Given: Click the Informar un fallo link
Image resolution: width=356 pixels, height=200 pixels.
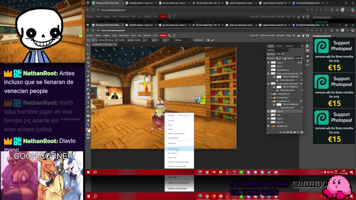Looking at the screenshot, I should coord(267,36).
